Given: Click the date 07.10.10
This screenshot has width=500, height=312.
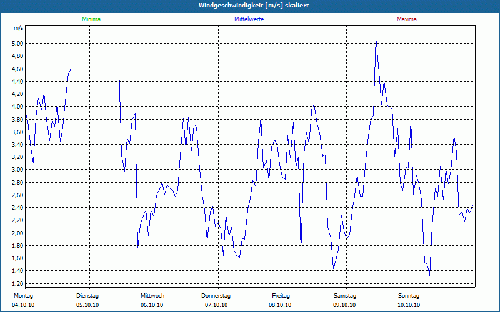Looking at the screenshot, I should 216,305.
